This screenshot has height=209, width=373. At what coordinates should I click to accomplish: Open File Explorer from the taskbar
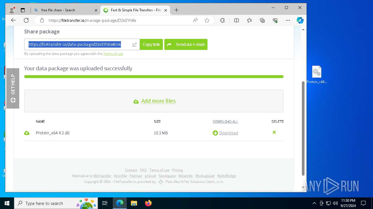click(134, 203)
